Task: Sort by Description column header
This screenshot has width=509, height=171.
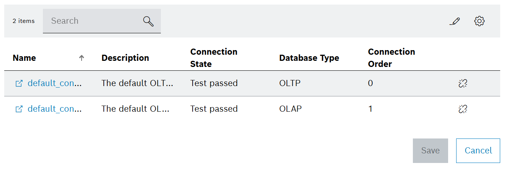Action: 125,58
